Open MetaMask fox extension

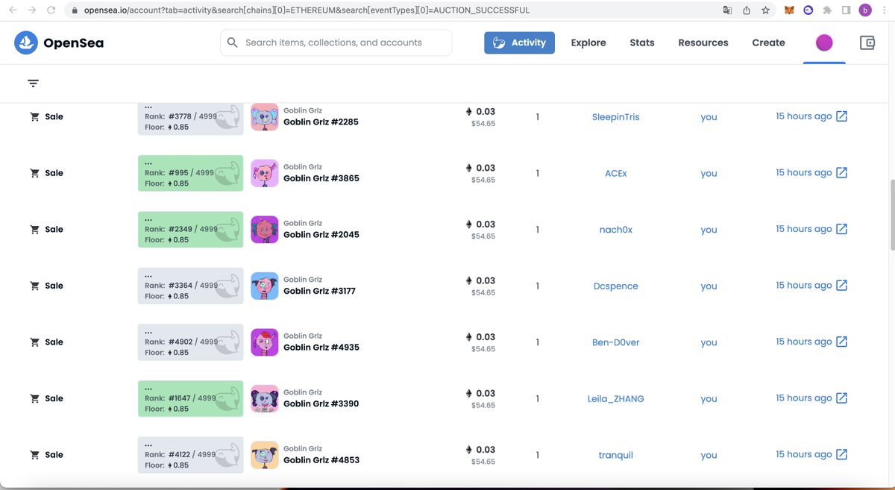(789, 10)
